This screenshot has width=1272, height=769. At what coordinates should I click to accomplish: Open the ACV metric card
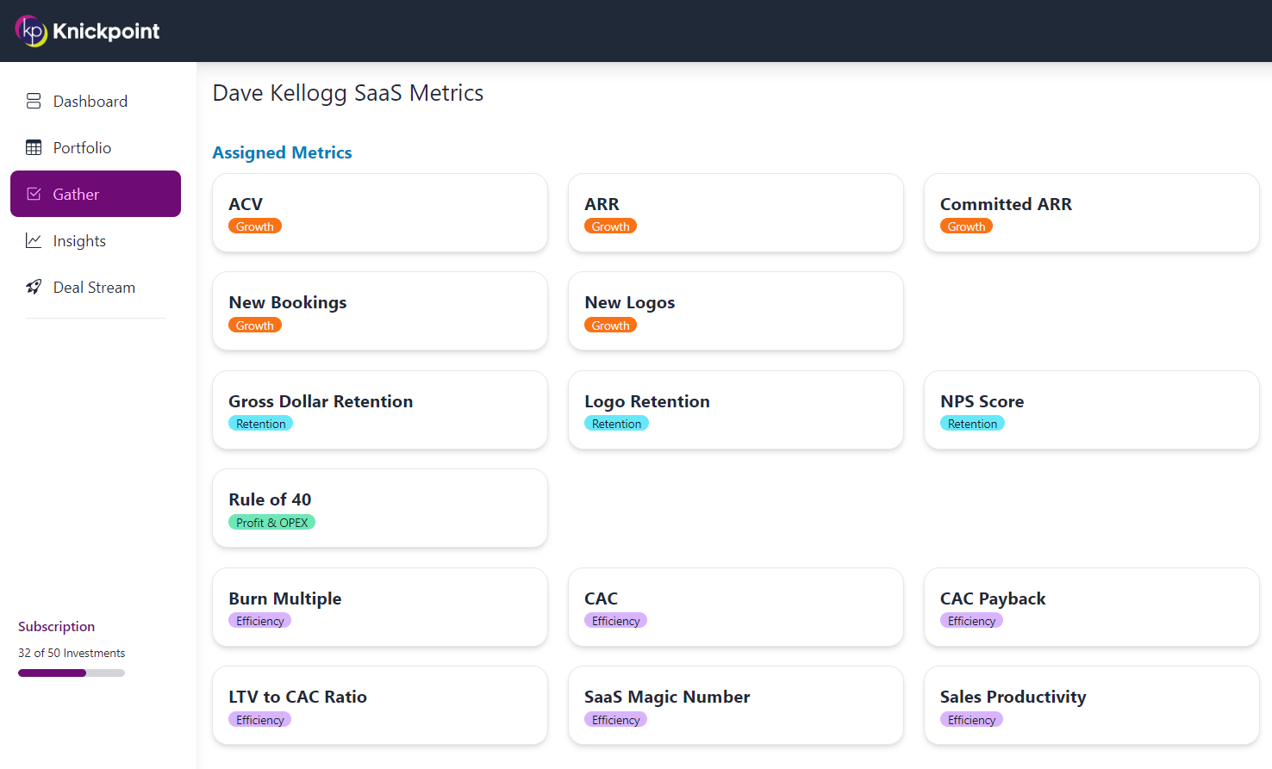tap(380, 213)
